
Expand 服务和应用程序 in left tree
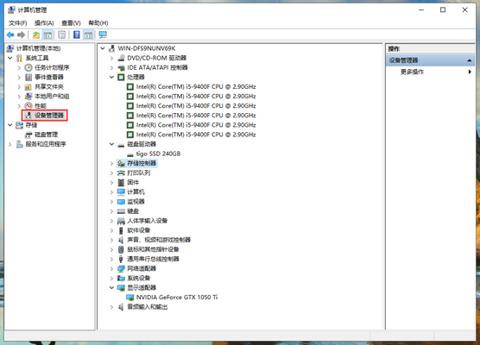(10, 144)
